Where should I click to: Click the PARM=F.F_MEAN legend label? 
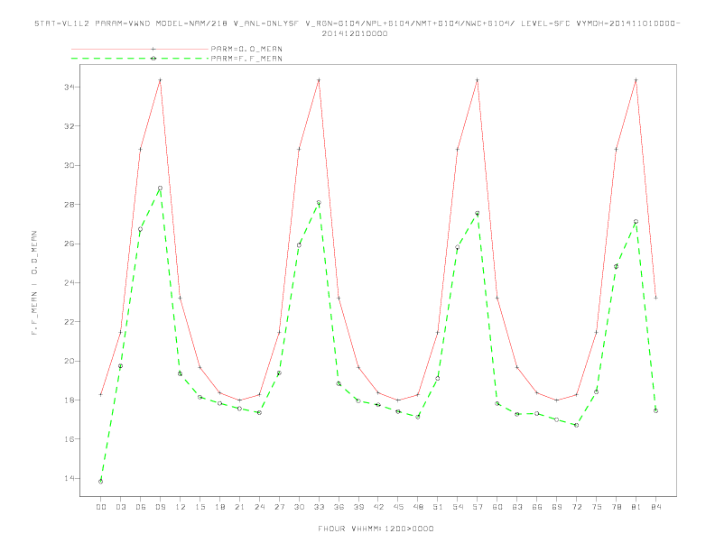(246, 59)
